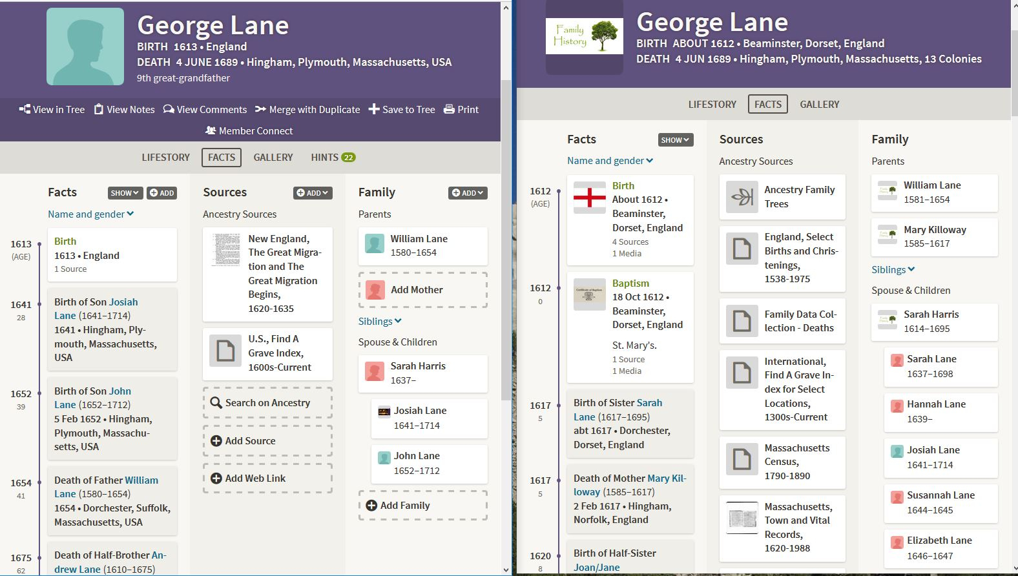
Task: Select Josiah Lane photo in left Family list
Action: coord(384,411)
